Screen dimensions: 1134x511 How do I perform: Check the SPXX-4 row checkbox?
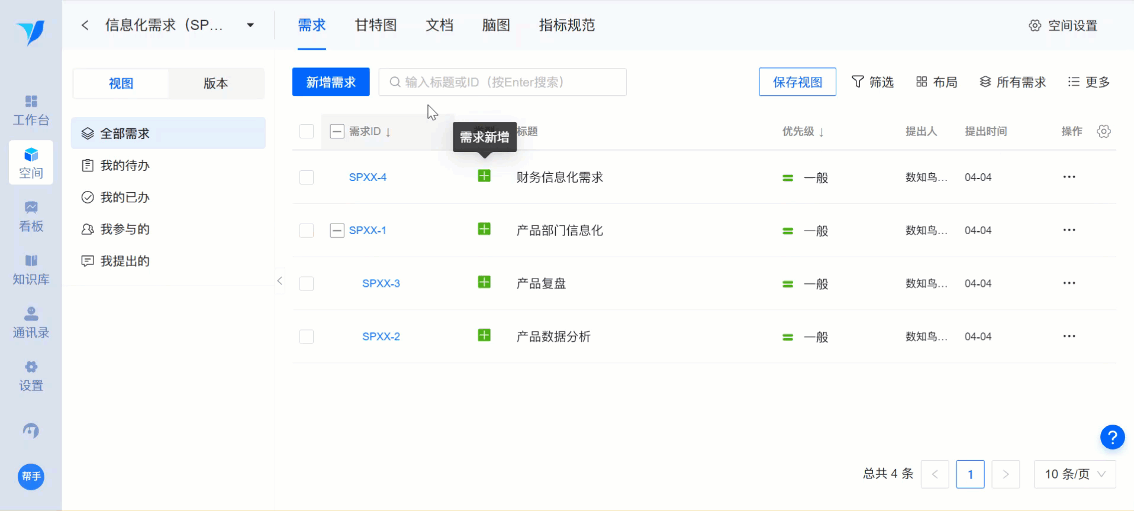[x=307, y=177]
